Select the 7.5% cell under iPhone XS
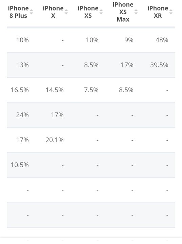Screen dimensions: 182x244 coord(91,90)
